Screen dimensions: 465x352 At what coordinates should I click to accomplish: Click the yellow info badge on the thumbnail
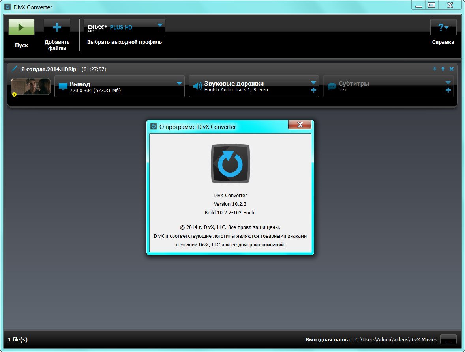coord(14,94)
